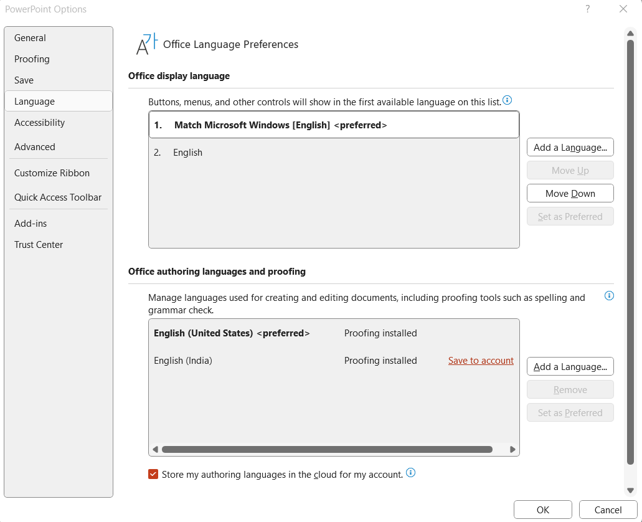Click Add a Language for display language
Viewport: 642px width, 522px height.
tap(570, 147)
